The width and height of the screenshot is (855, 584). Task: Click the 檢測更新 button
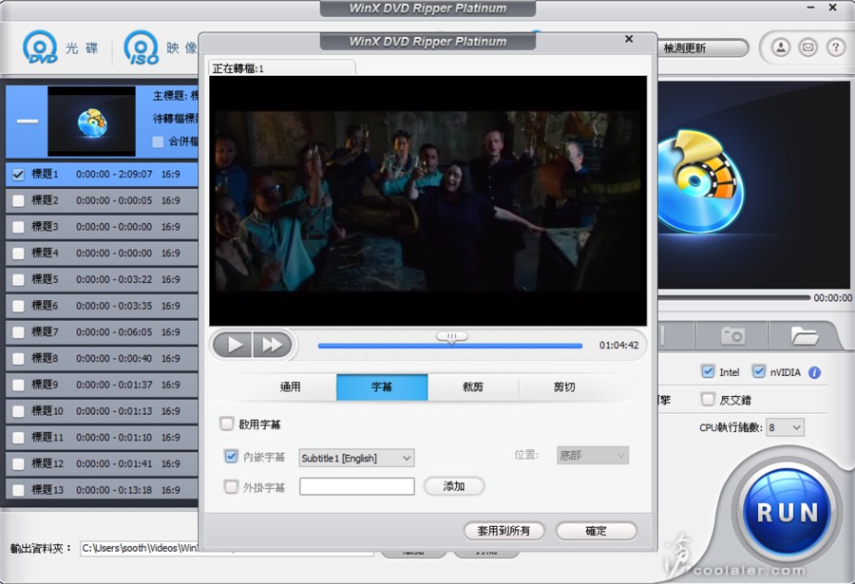[x=702, y=48]
